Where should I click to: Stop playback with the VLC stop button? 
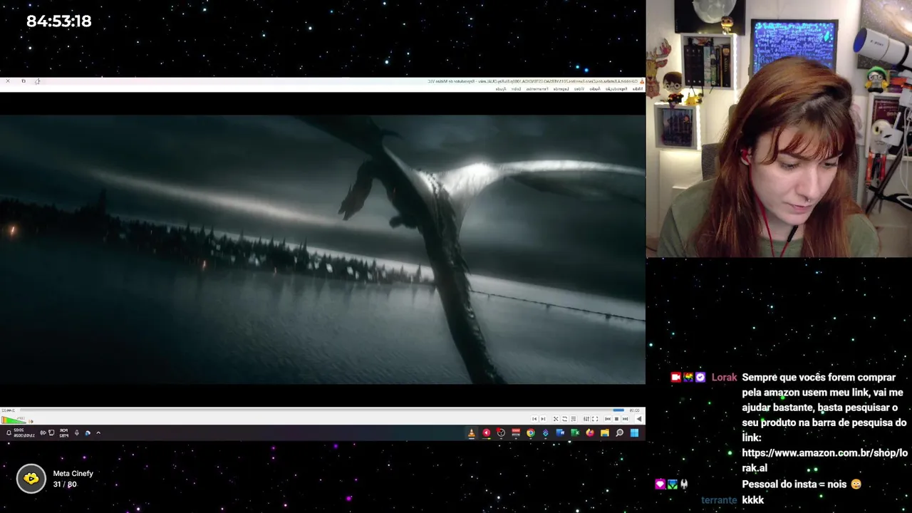click(616, 419)
